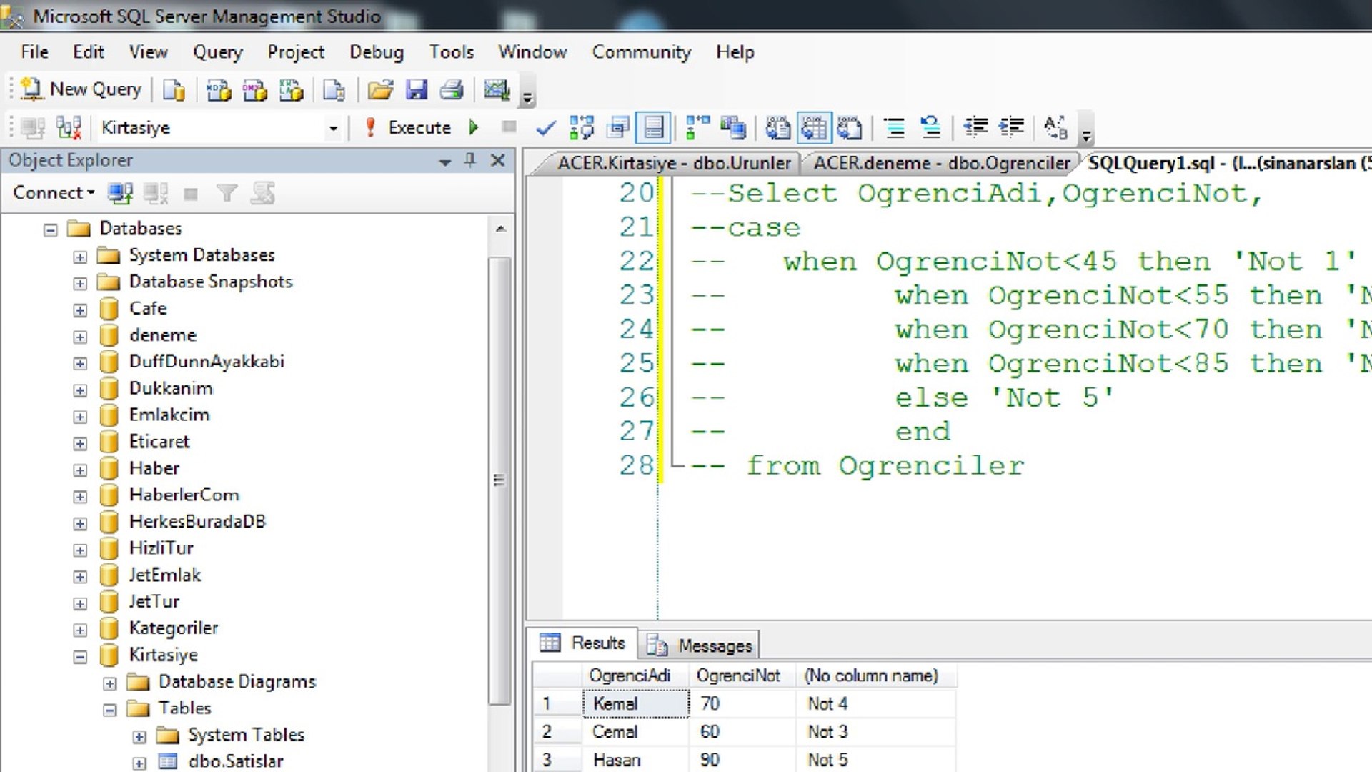Expand the deneme database node
Viewport: 1372px width, 772px height.
tap(80, 337)
